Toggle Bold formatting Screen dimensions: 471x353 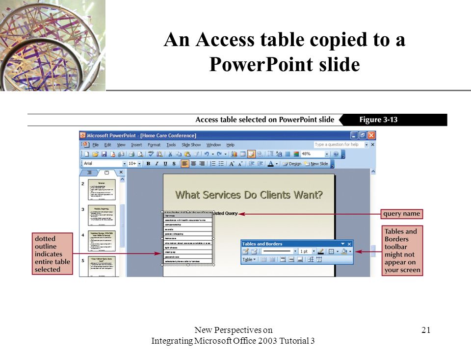tap(148, 164)
